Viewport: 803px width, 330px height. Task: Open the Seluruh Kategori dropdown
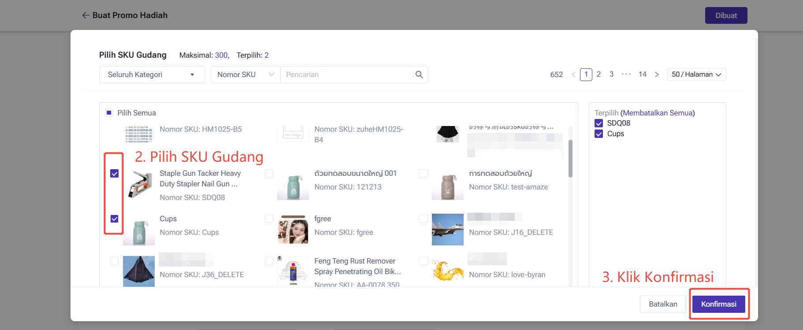[x=152, y=75]
